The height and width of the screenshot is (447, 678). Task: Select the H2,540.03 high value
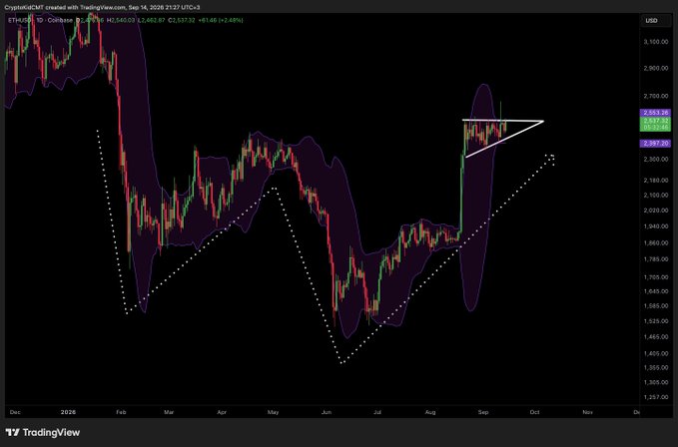tap(121, 20)
